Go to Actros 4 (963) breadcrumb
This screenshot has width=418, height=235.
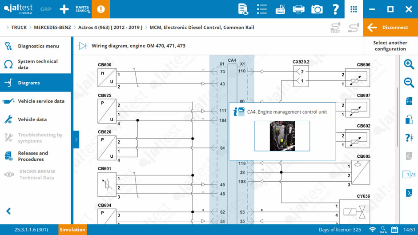(110, 28)
